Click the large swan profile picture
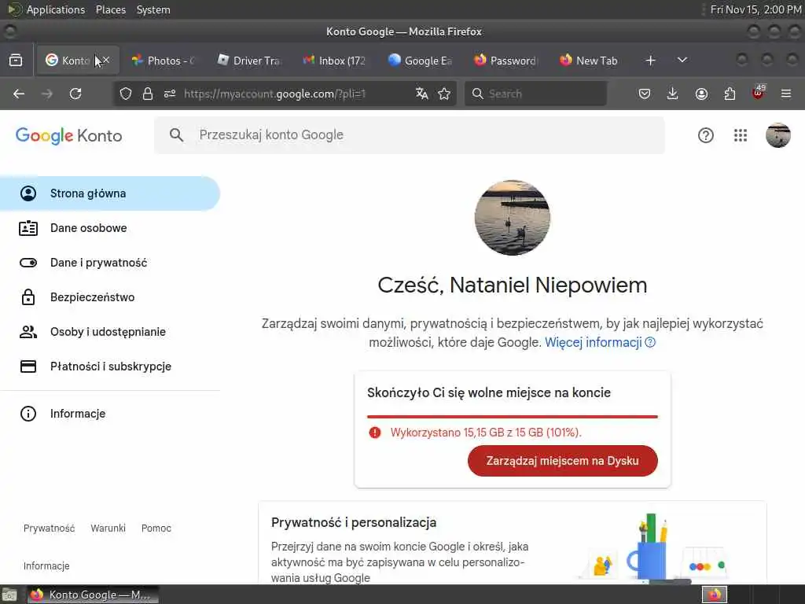 tap(513, 218)
